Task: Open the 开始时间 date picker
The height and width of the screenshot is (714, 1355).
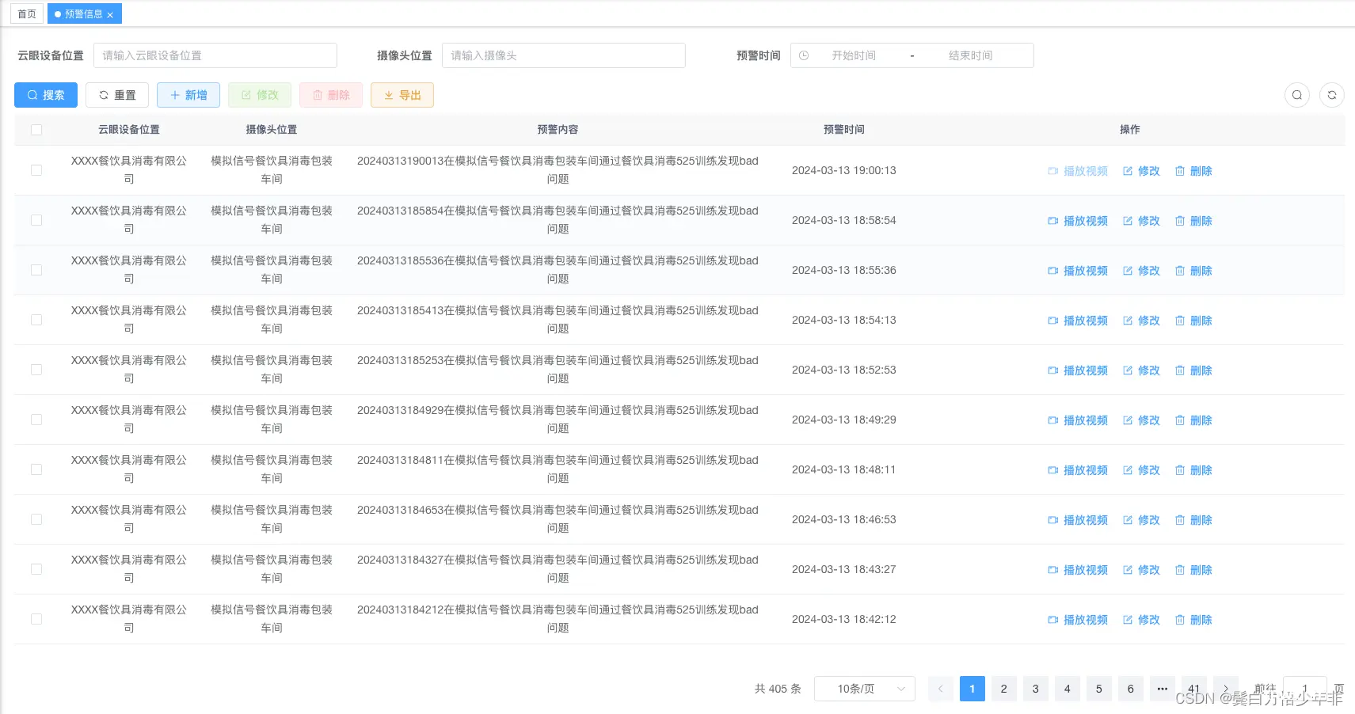Action: pyautogui.click(x=854, y=55)
